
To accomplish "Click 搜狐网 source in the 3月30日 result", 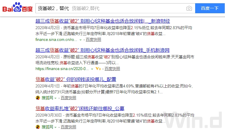I will (47, 127).
